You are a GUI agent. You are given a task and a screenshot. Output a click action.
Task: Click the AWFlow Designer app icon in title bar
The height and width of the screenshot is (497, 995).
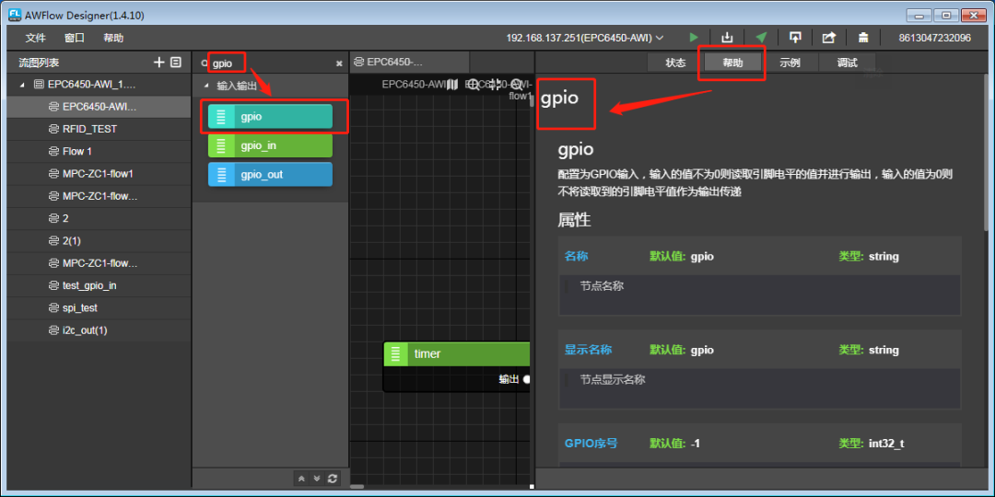pyautogui.click(x=16, y=14)
